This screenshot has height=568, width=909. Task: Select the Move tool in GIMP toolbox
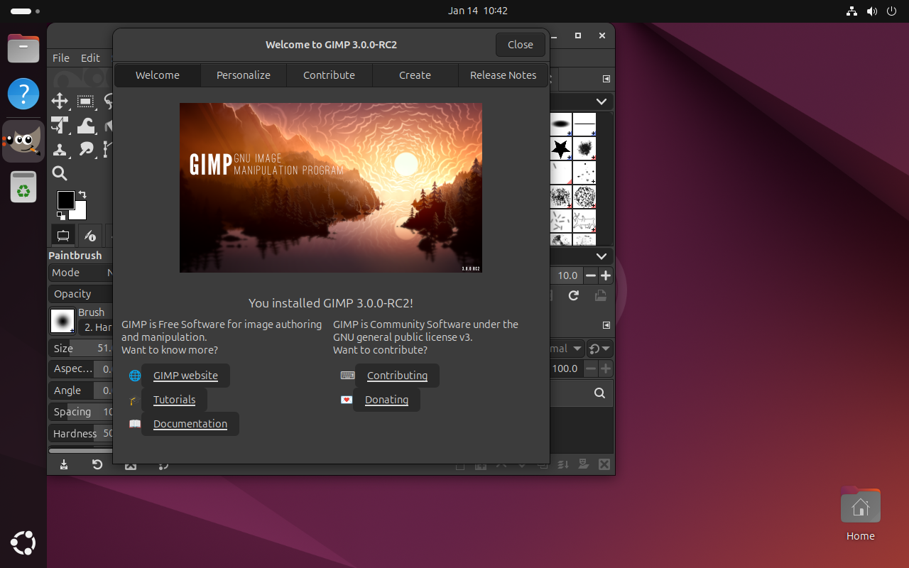(60, 101)
